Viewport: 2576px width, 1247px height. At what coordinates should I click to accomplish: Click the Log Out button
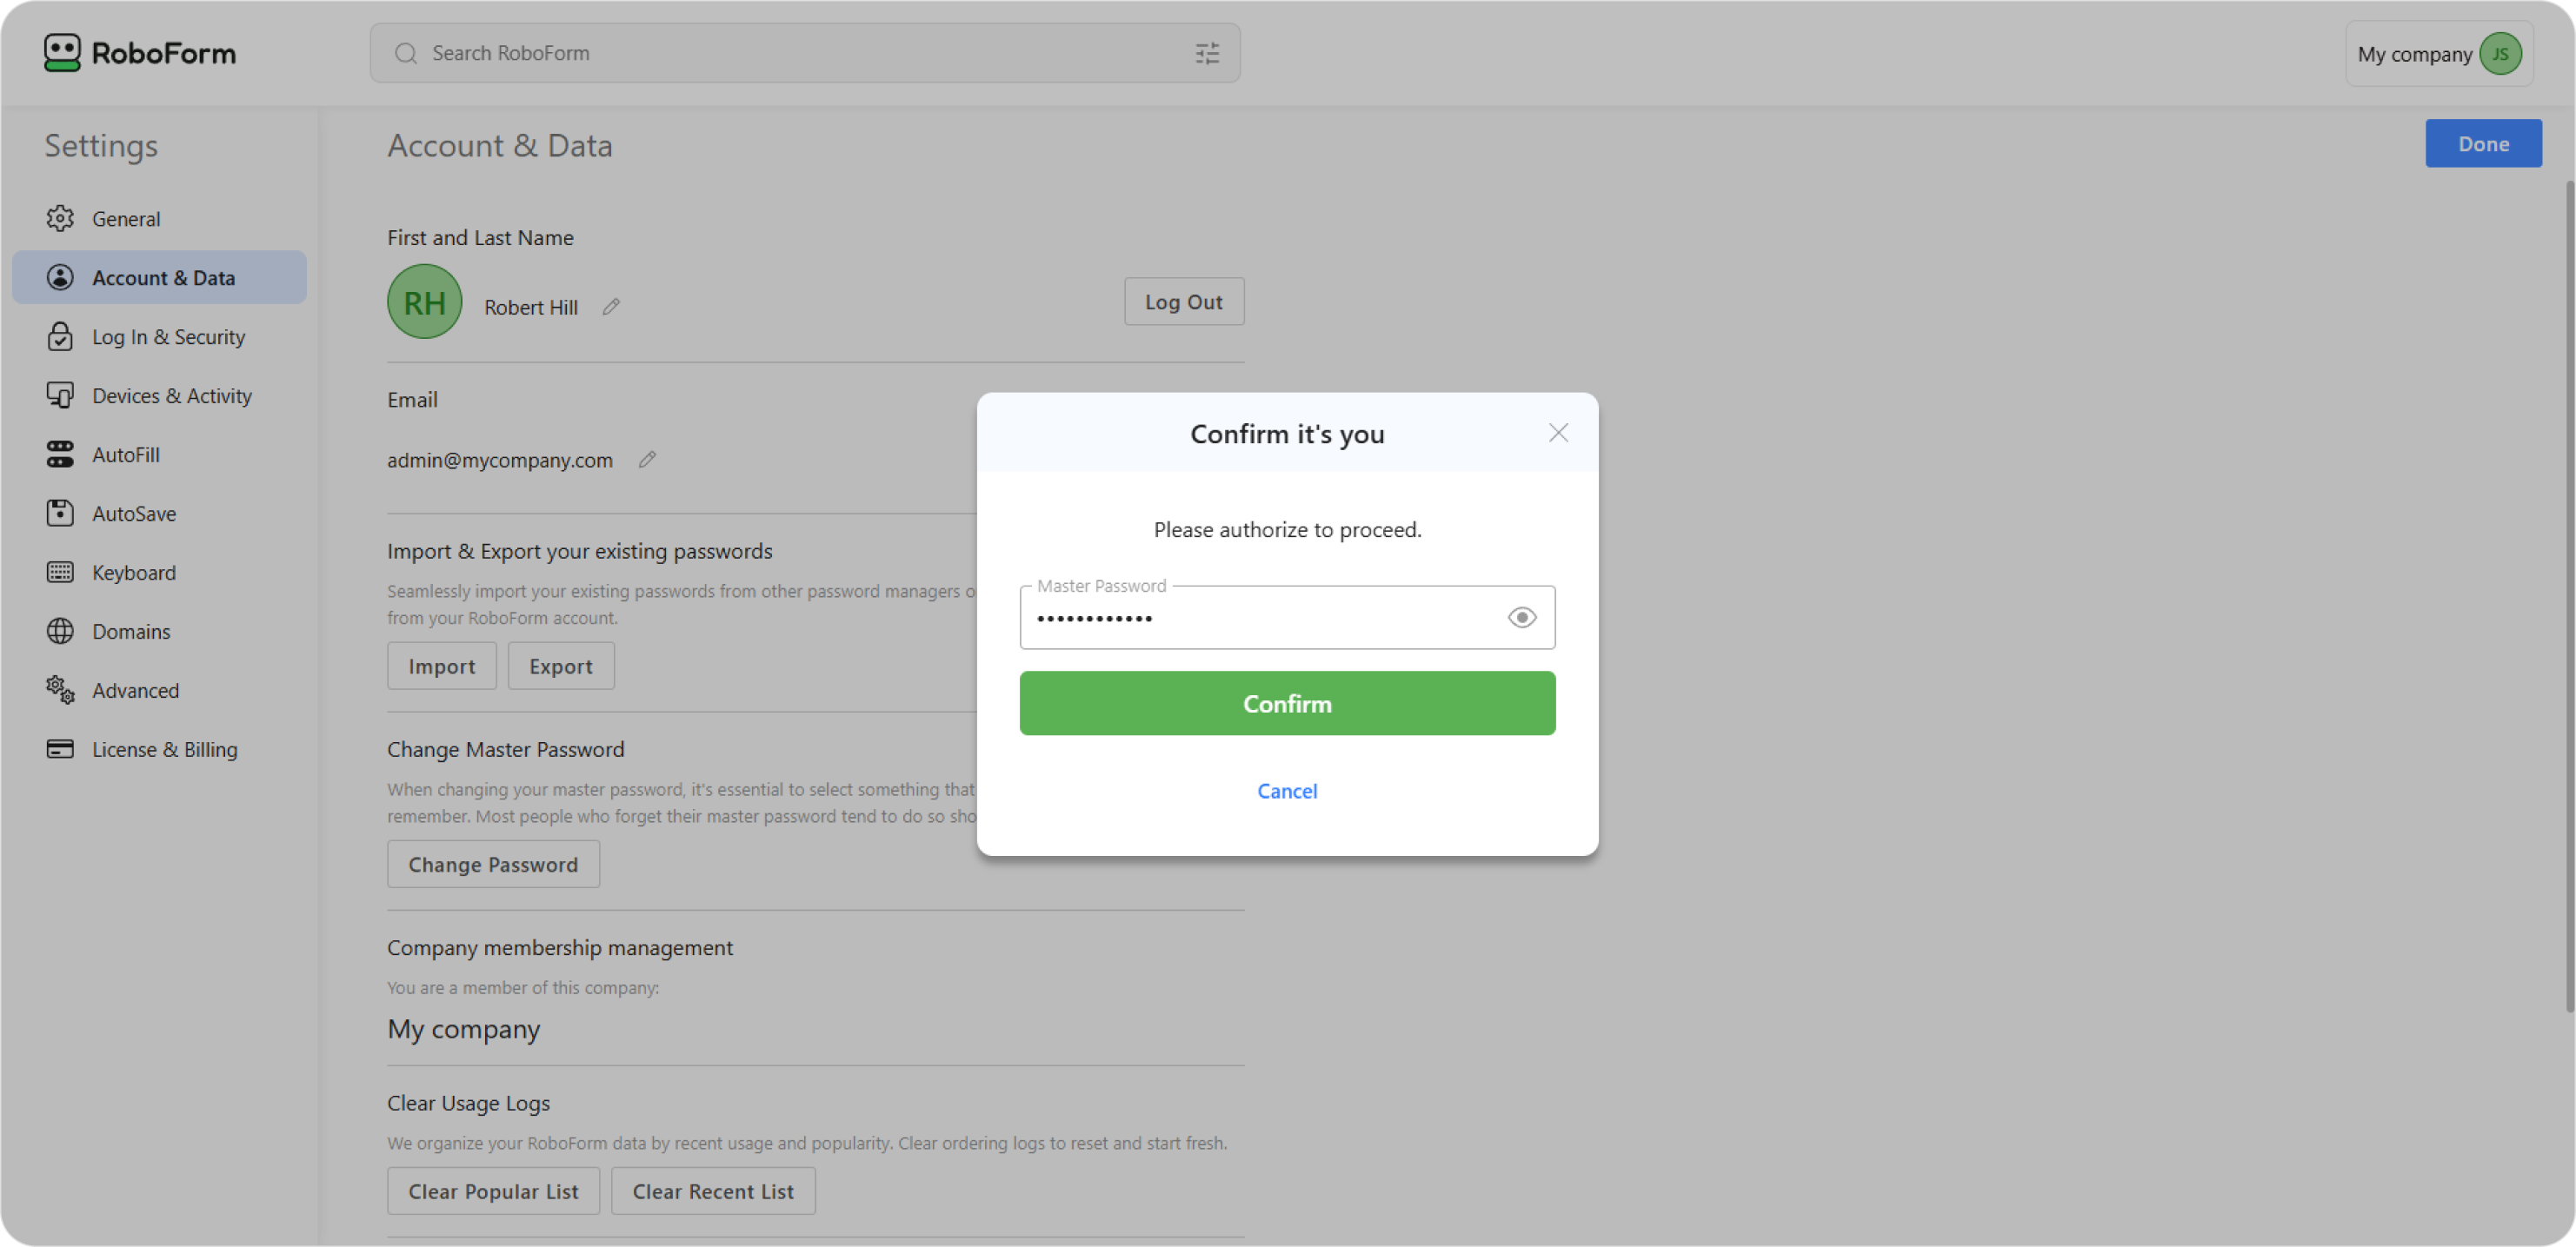pos(1184,302)
